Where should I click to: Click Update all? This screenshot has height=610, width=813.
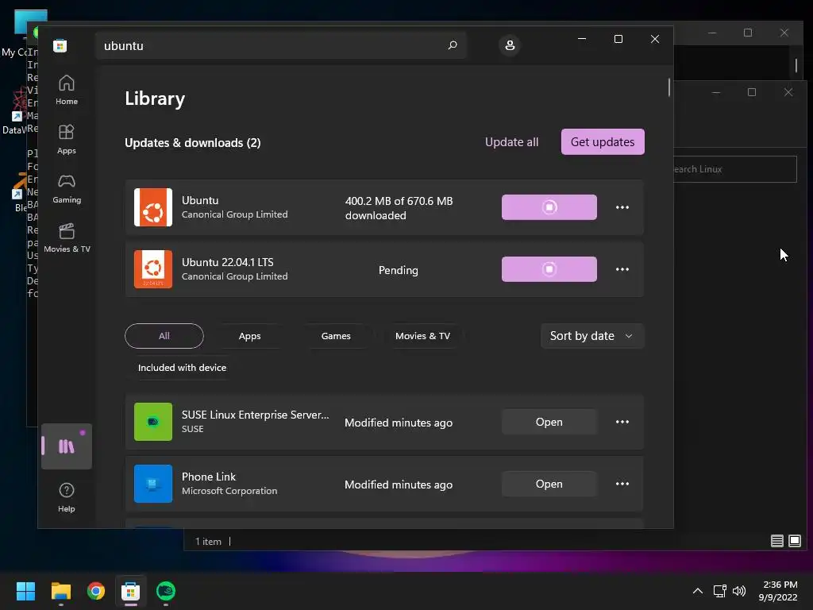coord(511,142)
